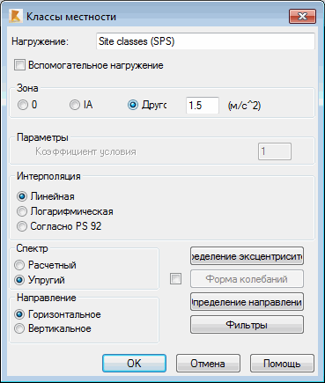Viewport: 325px width, 383px height.
Task: Select Согласно PS 92 interpolation
Action: 22,226
